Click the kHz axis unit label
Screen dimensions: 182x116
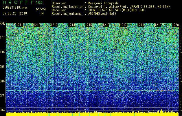[x=3, y=23]
